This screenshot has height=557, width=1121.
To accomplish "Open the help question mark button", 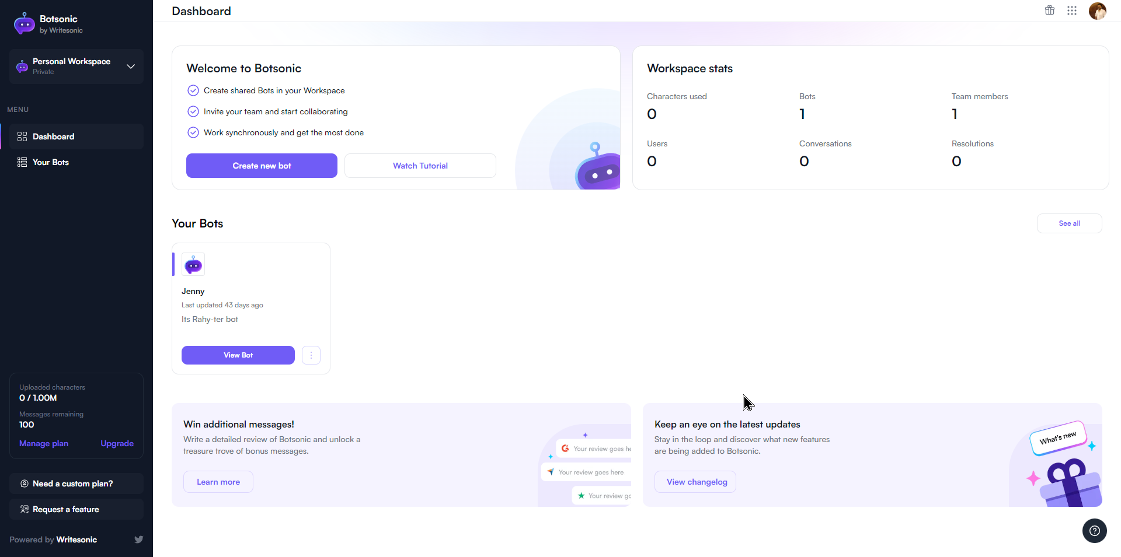I will 1095,531.
